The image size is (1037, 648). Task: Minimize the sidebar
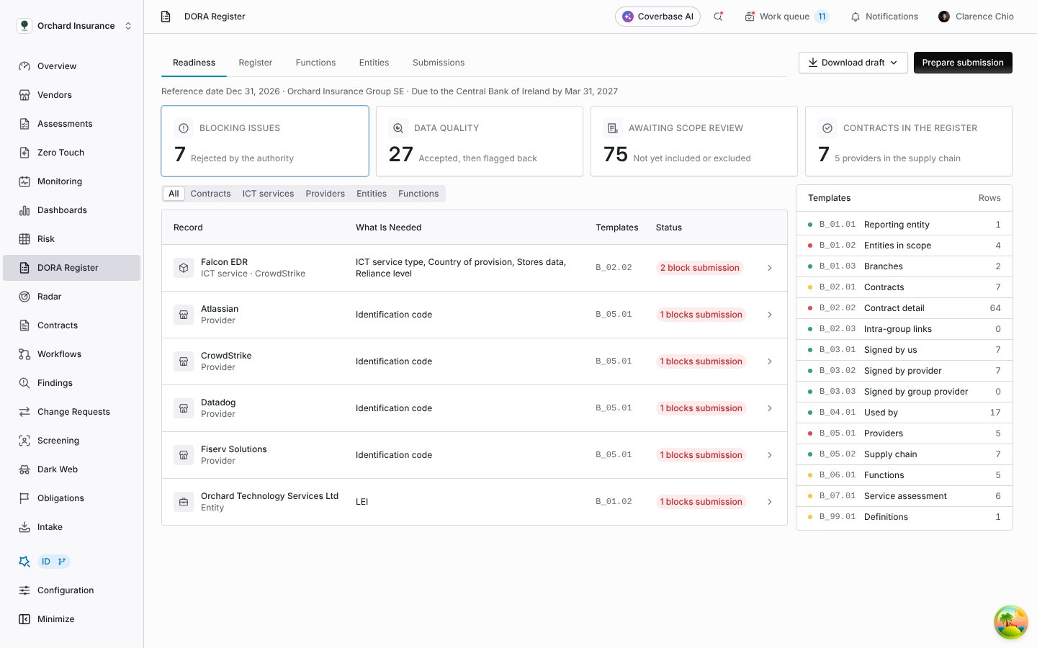[x=71, y=619]
